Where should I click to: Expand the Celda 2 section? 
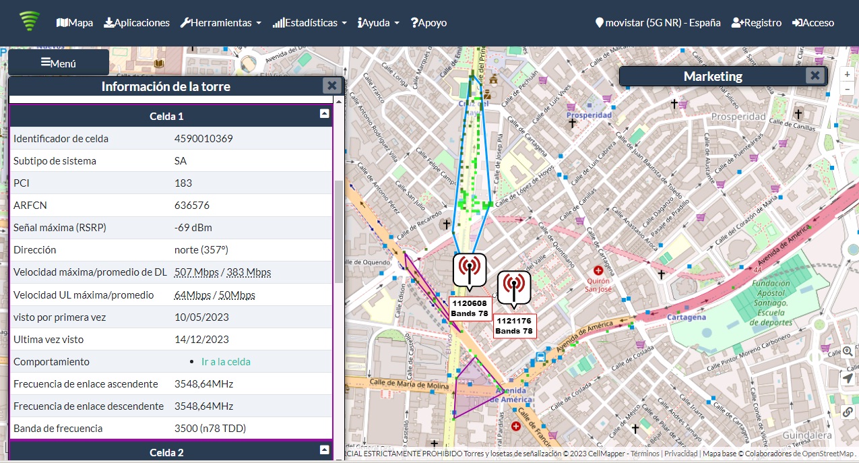tap(325, 450)
